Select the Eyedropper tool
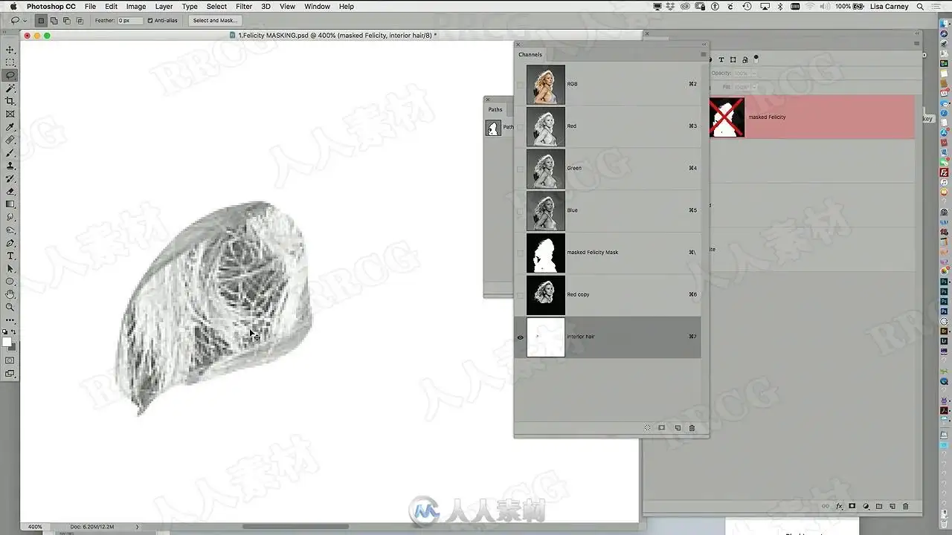This screenshot has width=952, height=535. tap(10, 127)
